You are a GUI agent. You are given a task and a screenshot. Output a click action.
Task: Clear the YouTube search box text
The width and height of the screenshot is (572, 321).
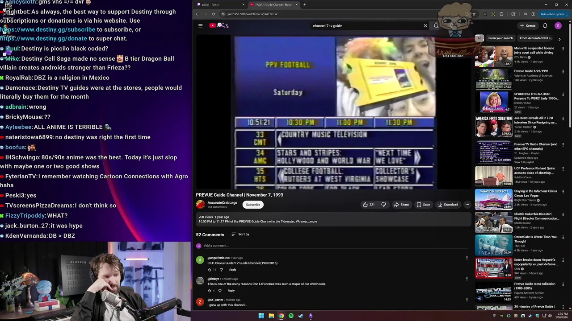[x=425, y=25]
